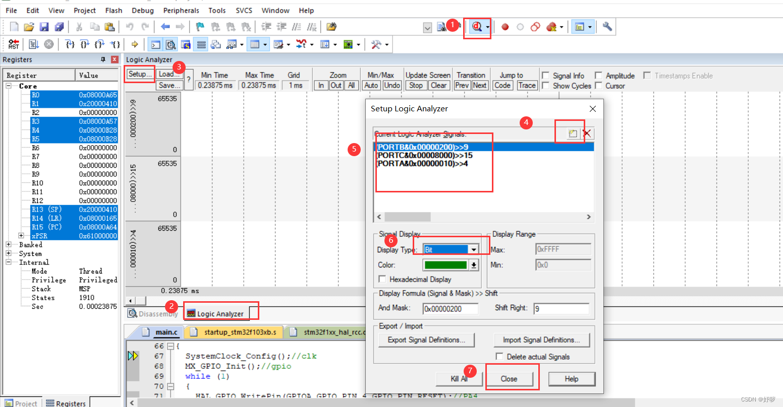Tick the Delete actual Signals checkbox
Viewport: 783px width, 407px height.
pos(499,357)
